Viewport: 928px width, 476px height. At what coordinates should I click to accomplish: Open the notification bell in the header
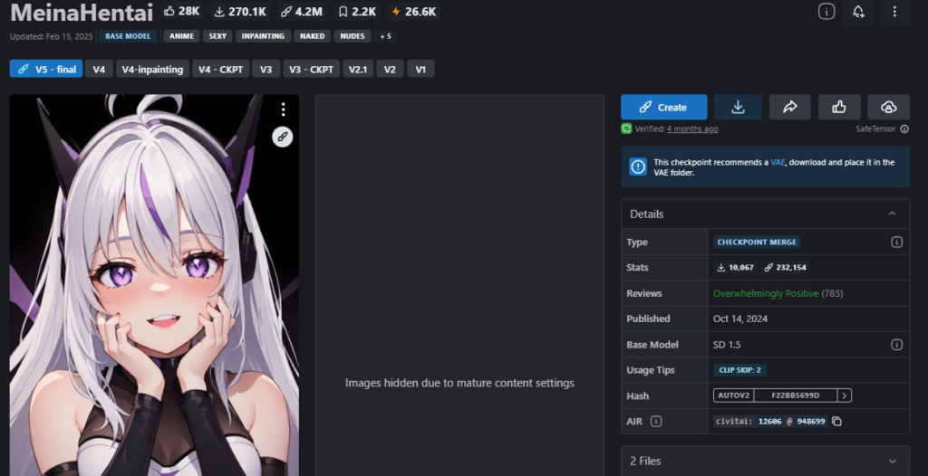[858, 12]
